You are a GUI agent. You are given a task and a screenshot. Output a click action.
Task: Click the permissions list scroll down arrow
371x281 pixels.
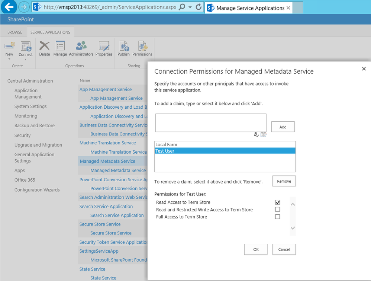[293, 228]
